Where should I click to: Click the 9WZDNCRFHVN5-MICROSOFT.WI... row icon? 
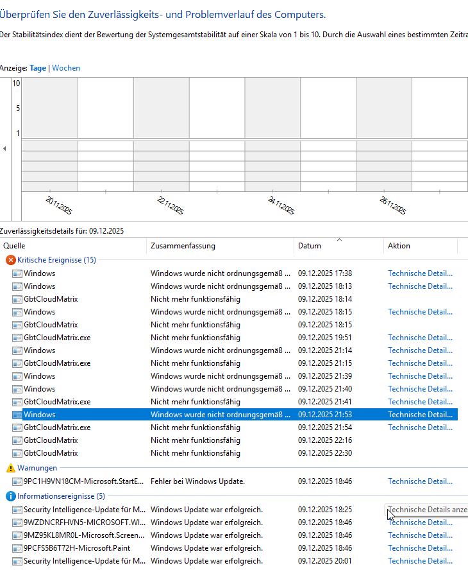17,522
